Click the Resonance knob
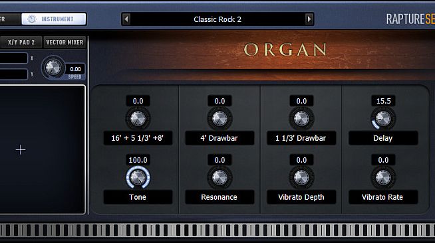 coord(219,177)
